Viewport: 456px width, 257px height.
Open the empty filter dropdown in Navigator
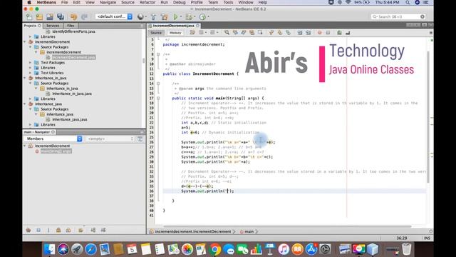pos(110,139)
